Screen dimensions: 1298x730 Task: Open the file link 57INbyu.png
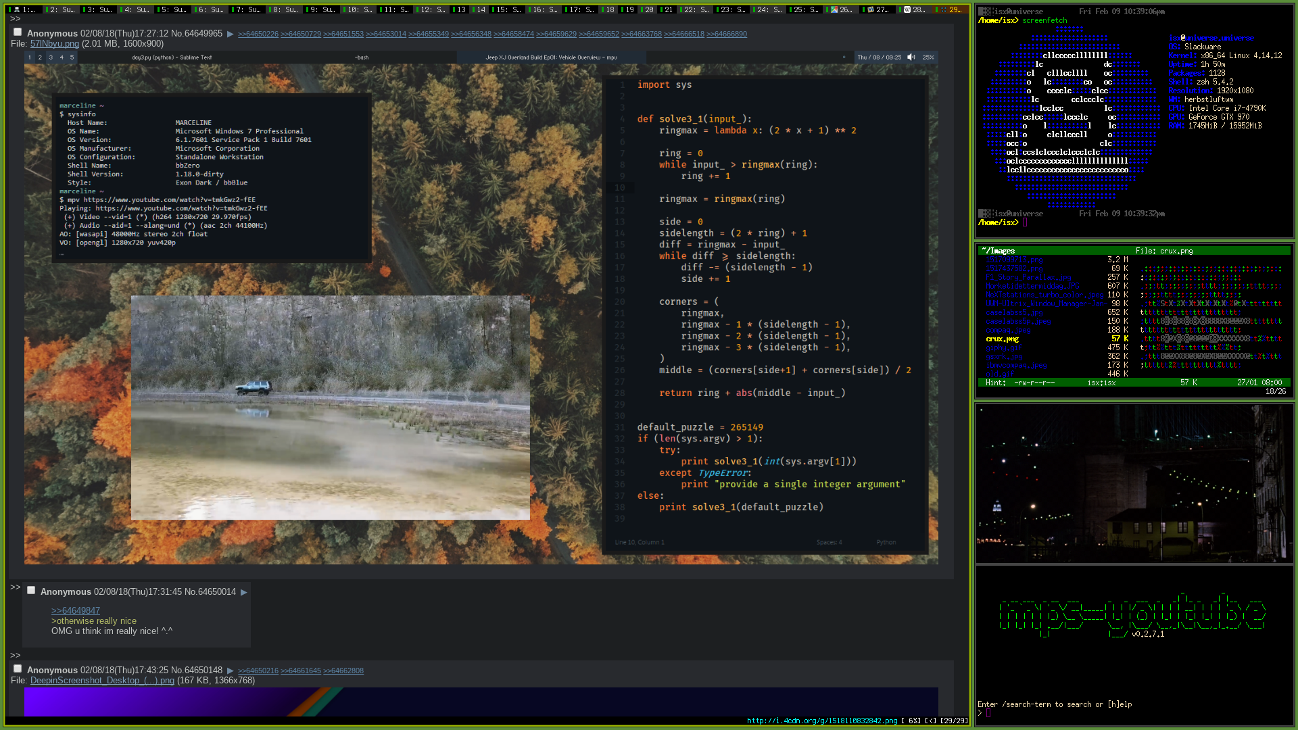coord(55,43)
